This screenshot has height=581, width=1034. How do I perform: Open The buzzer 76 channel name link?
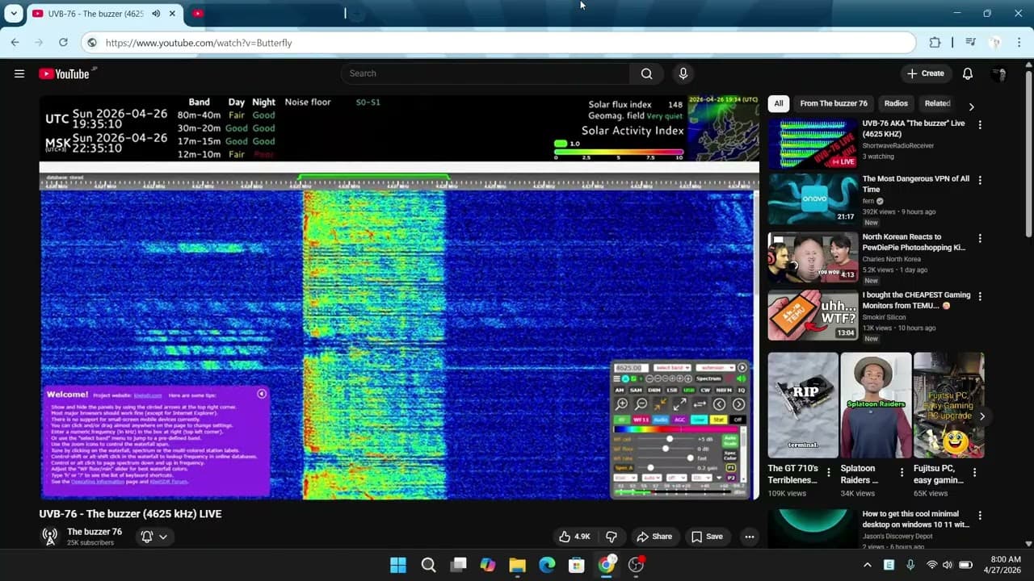point(95,532)
